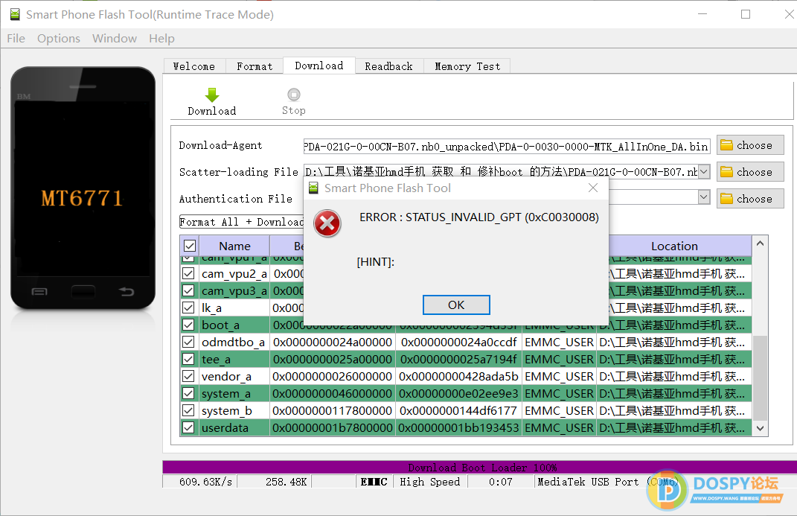
Task: Click the folder icon for Authentication choose
Action: tap(727, 199)
